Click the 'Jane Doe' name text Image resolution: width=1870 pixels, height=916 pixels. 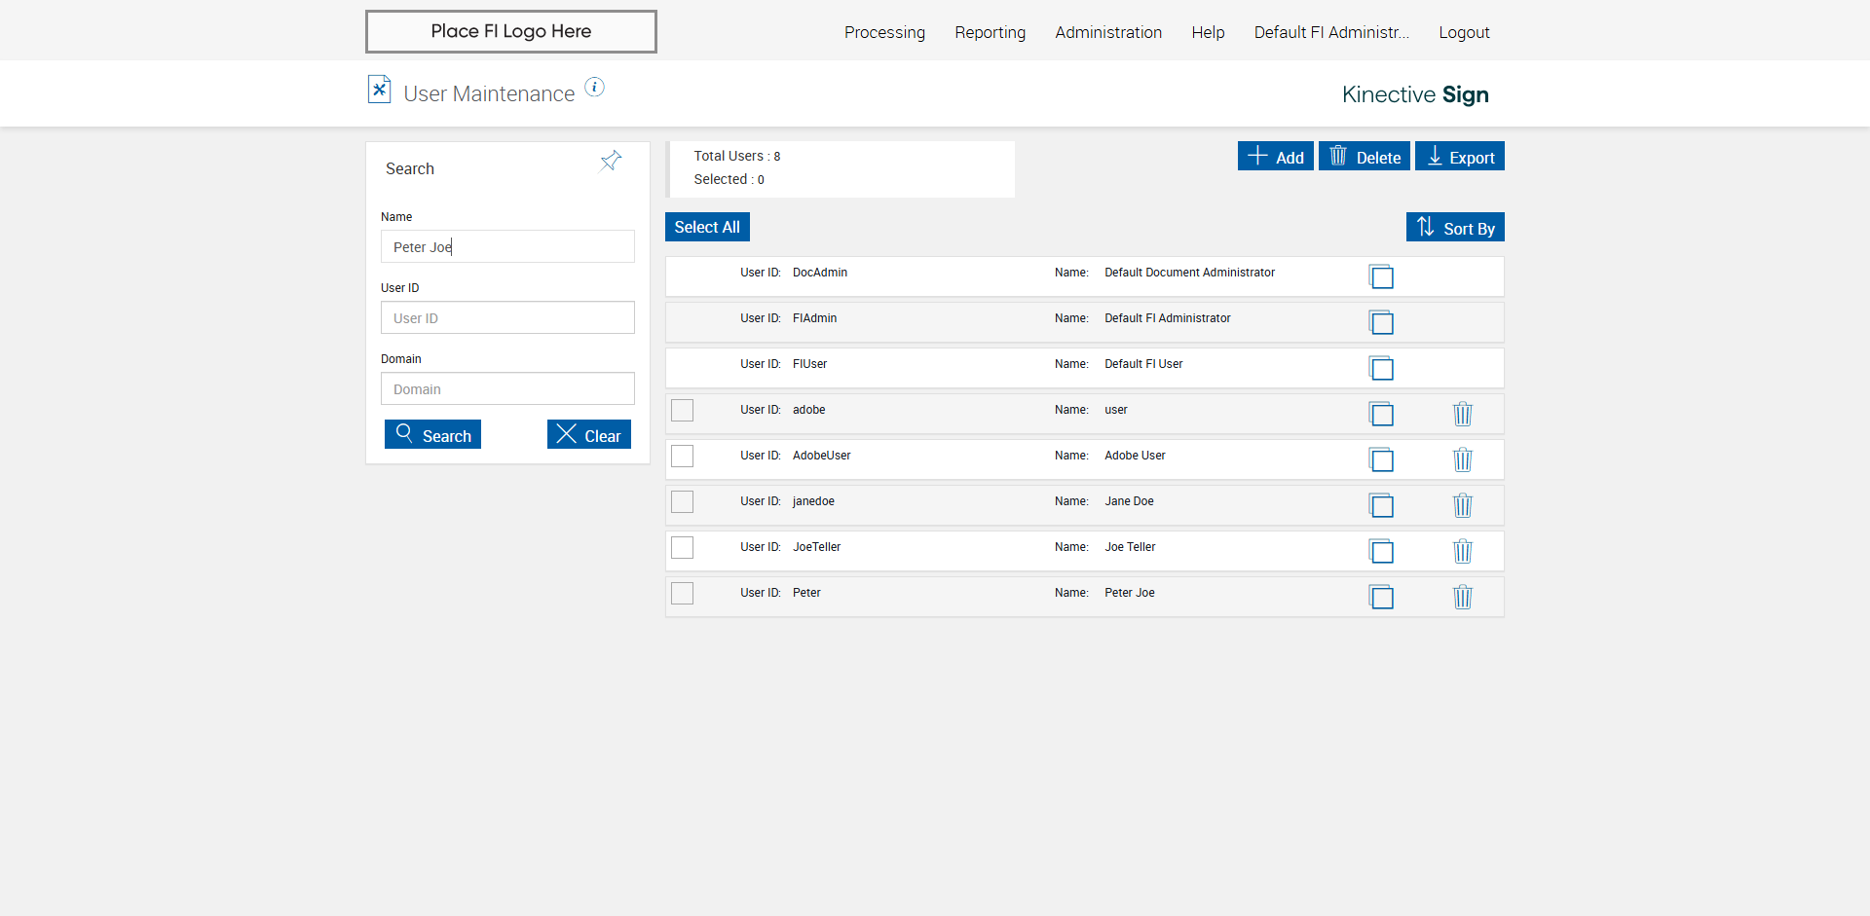coord(1129,501)
